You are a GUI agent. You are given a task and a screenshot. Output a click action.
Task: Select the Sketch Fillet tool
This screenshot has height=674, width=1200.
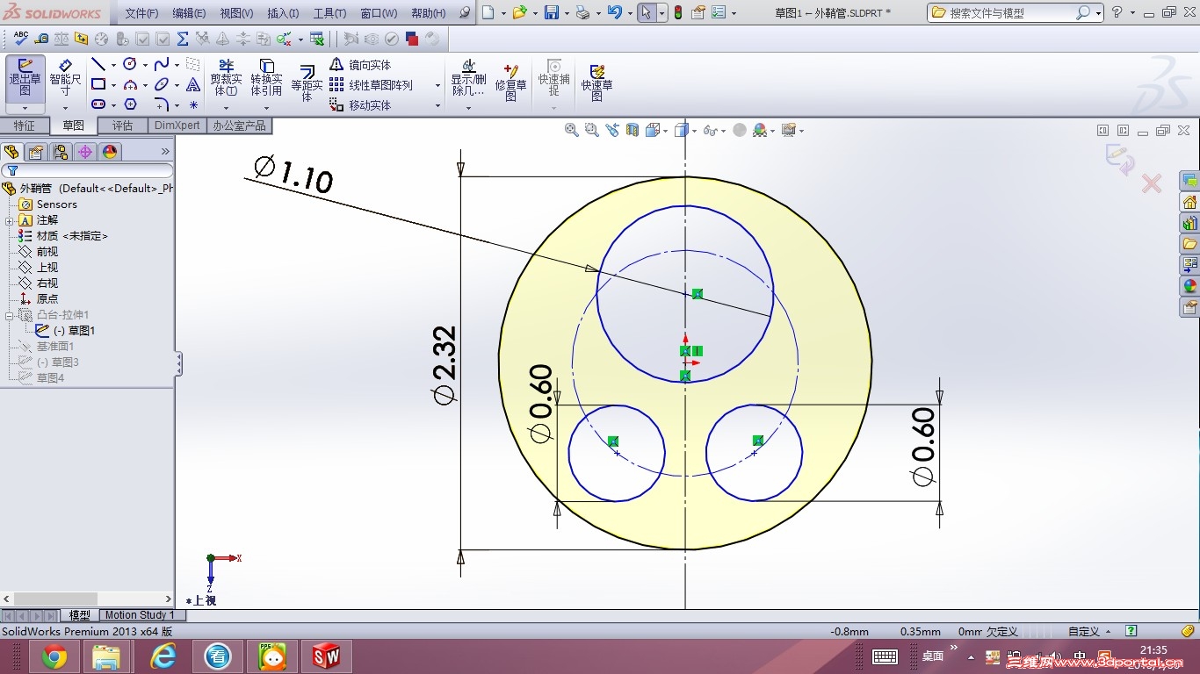pyautogui.click(x=162, y=104)
